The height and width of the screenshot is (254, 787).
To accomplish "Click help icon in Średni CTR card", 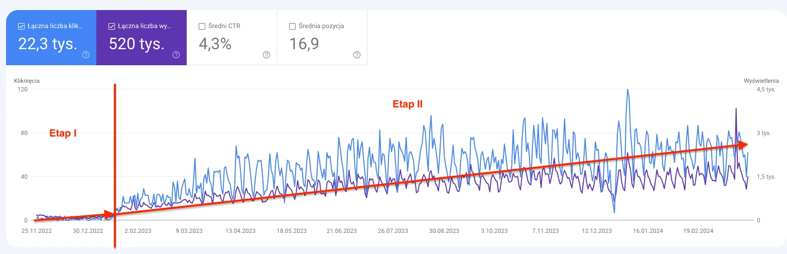I will (267, 55).
